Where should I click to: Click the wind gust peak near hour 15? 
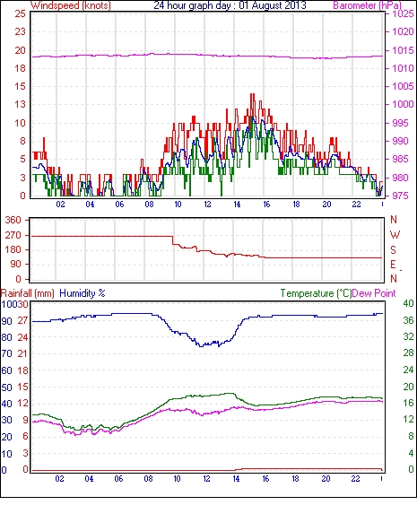click(253, 95)
